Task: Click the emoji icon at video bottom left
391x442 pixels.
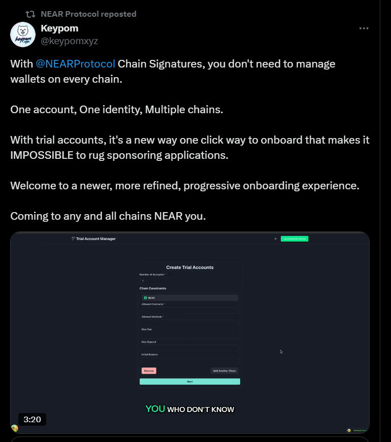Action: click(15, 428)
